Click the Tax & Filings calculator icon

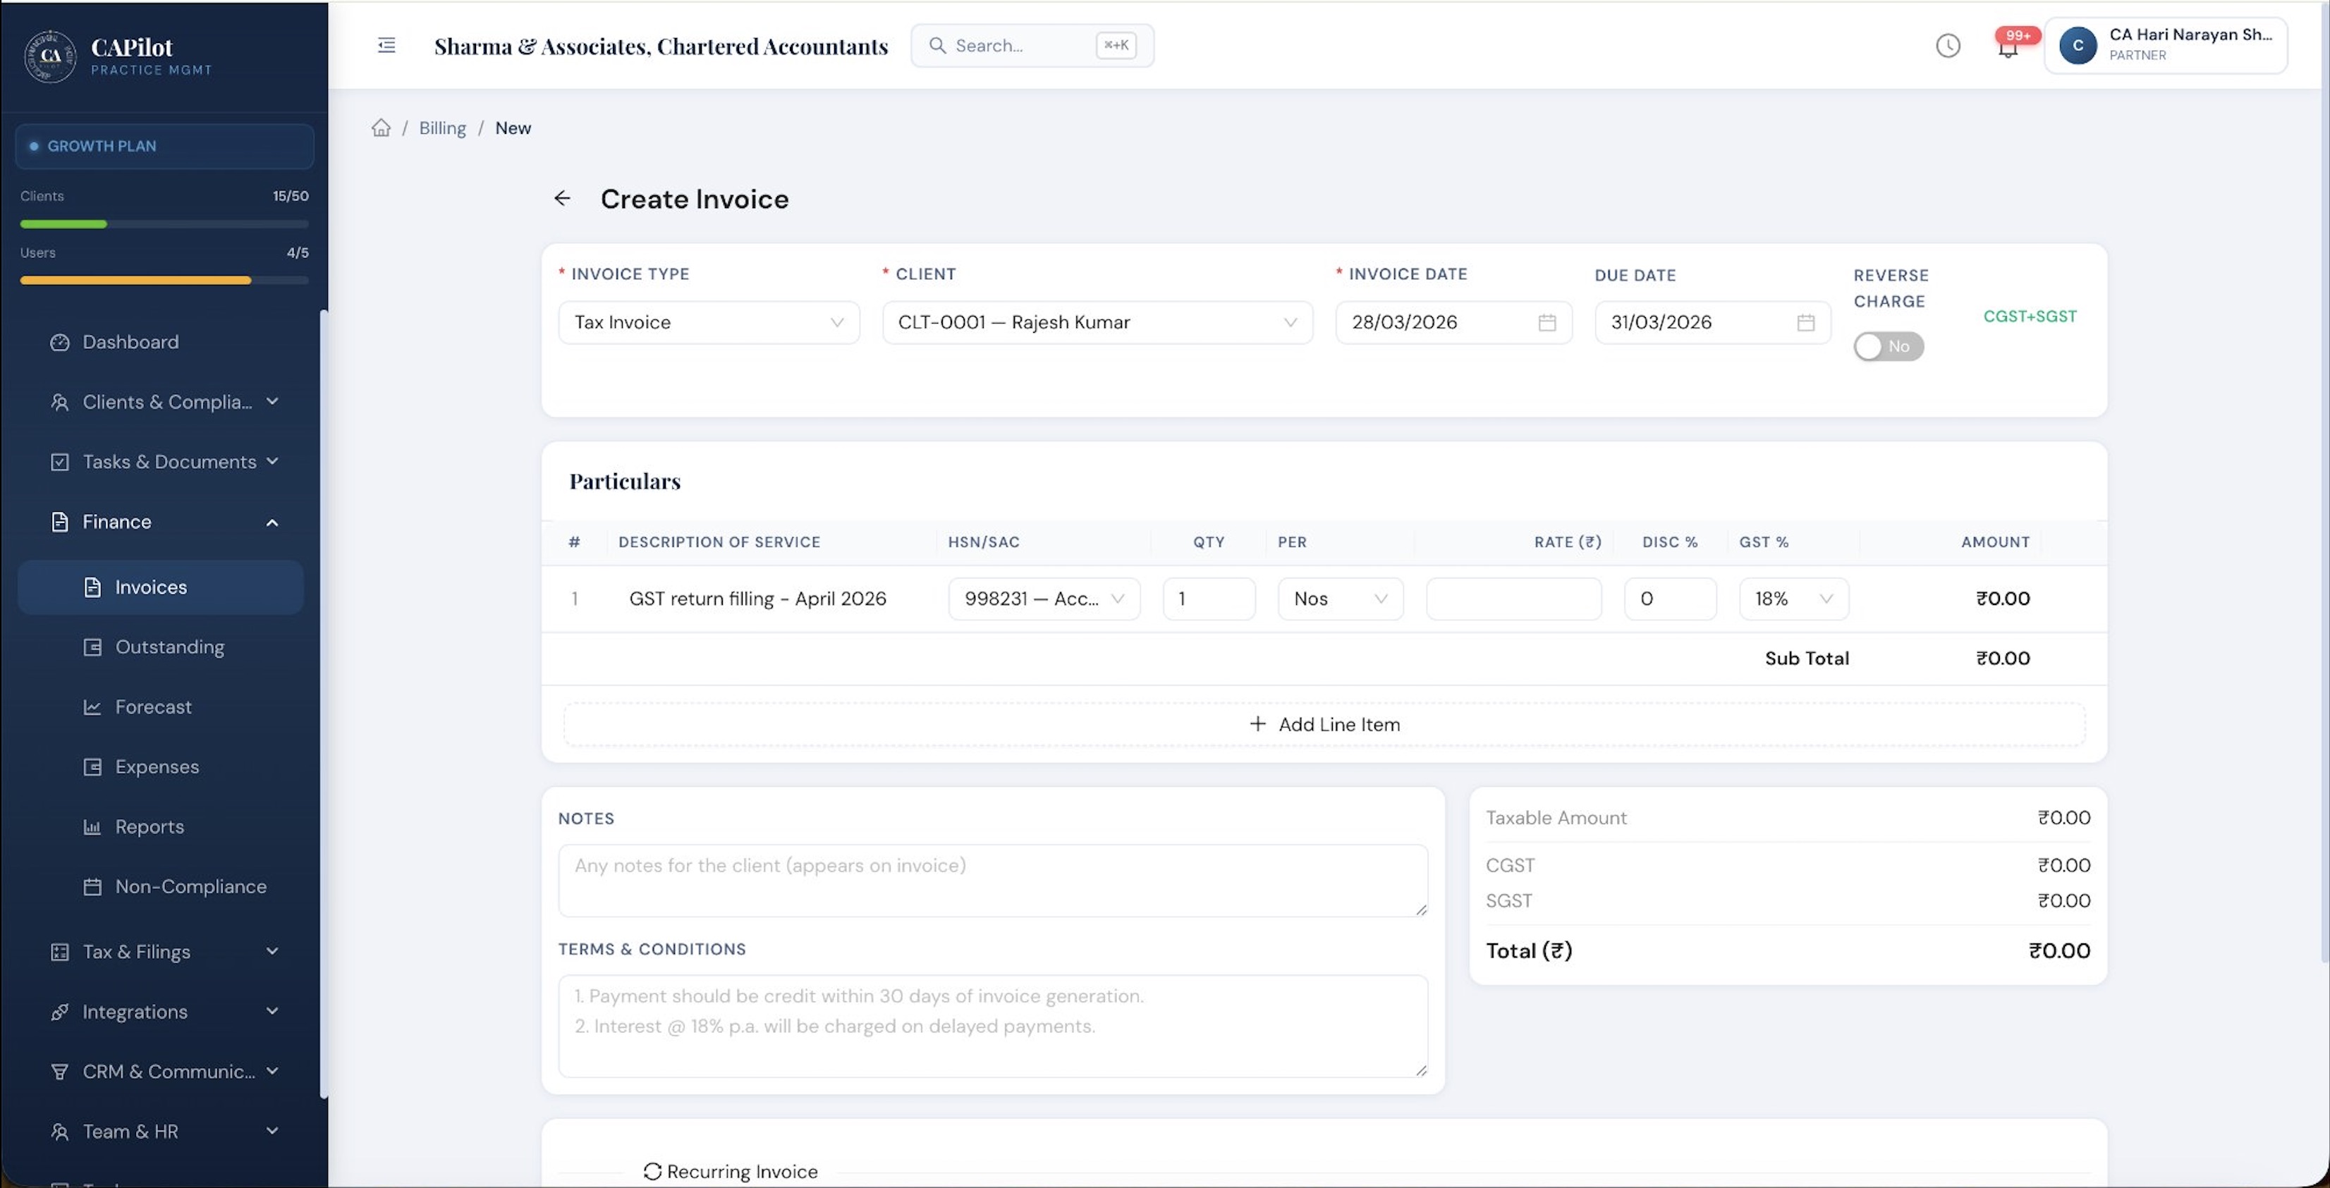pos(60,951)
